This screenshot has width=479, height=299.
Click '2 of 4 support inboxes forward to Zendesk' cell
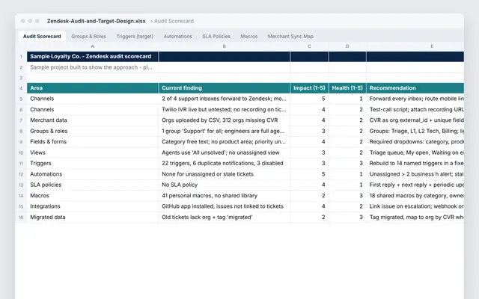point(225,99)
